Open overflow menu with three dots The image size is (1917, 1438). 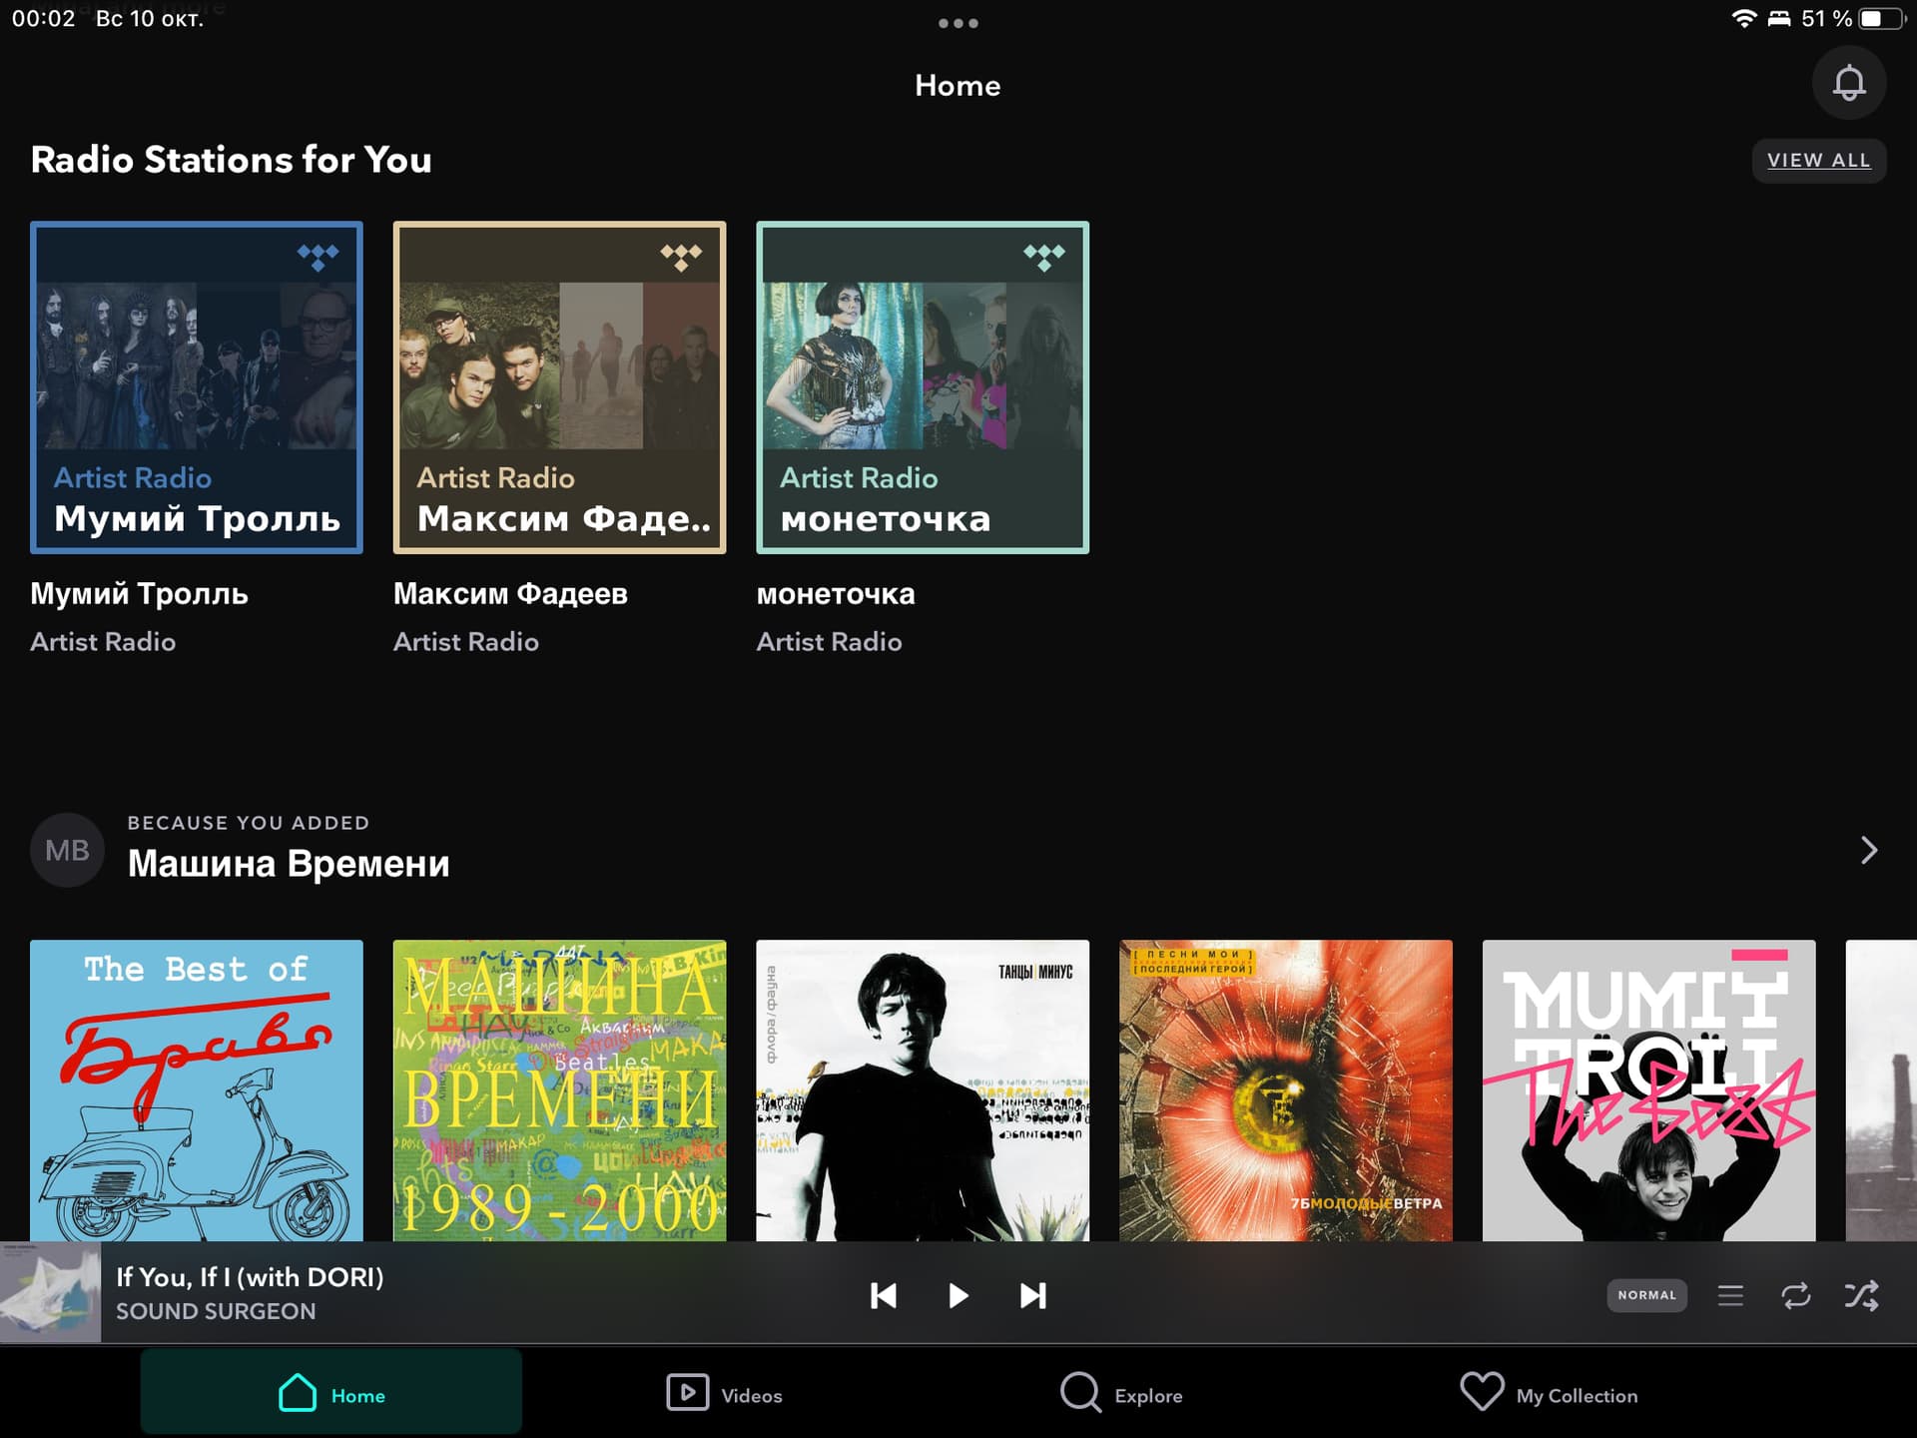click(x=957, y=23)
